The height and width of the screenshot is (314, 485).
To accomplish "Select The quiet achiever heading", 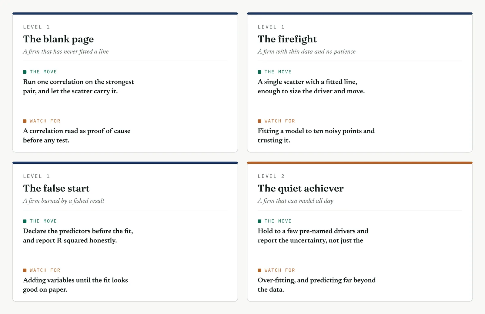I will point(301,188).
